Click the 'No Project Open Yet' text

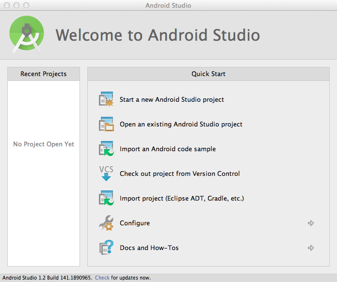click(44, 144)
